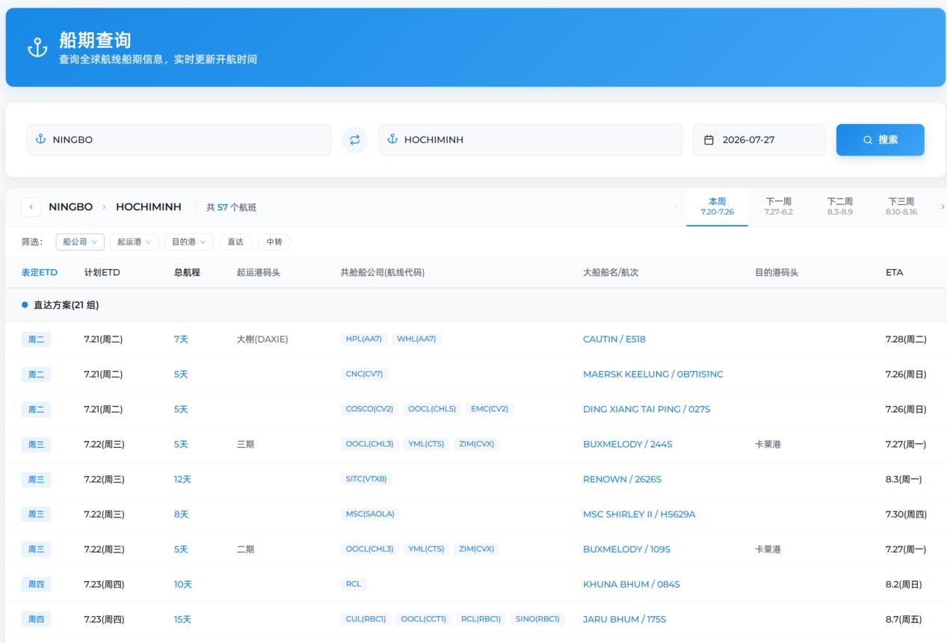Click the anchor icon in the NINGBO field
The image size is (947, 643).
41,140
